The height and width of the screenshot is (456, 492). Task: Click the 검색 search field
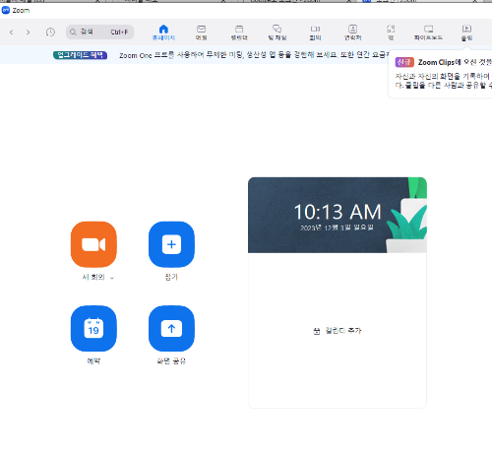click(99, 32)
